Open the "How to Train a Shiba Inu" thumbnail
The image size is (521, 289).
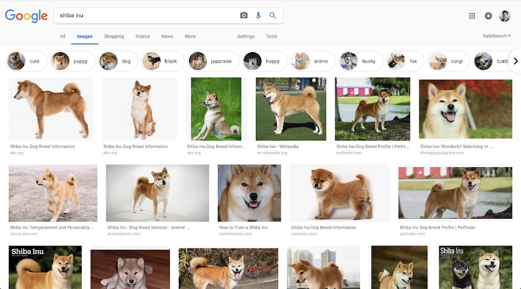tap(249, 193)
